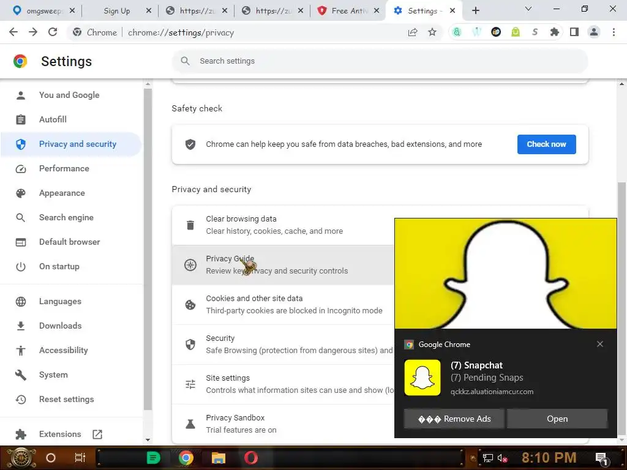Open the Extensions puzzle icon in toolbar

tap(554, 32)
